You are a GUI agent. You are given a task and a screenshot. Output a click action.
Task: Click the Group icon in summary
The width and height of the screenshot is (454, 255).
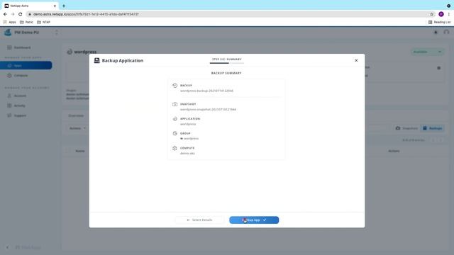(175, 133)
